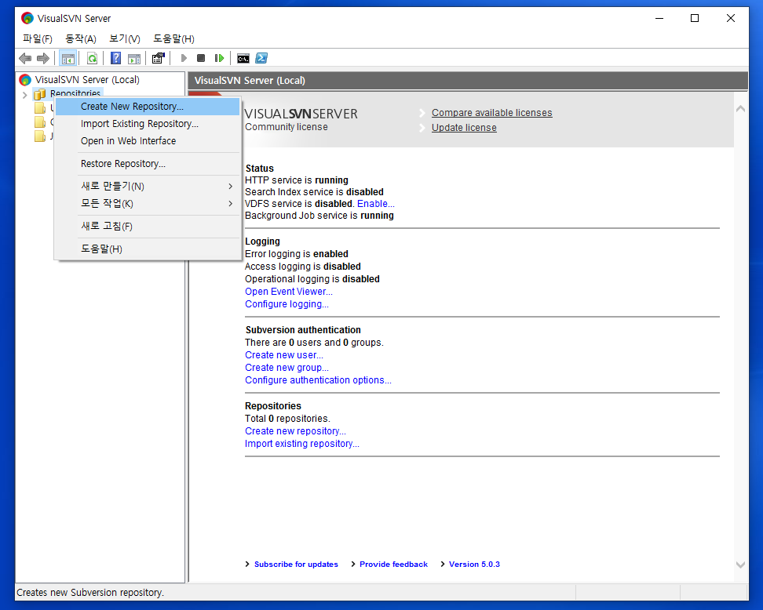This screenshot has height=610, width=763.
Task: Maximize the VisualSVN Server window
Action: (695, 18)
